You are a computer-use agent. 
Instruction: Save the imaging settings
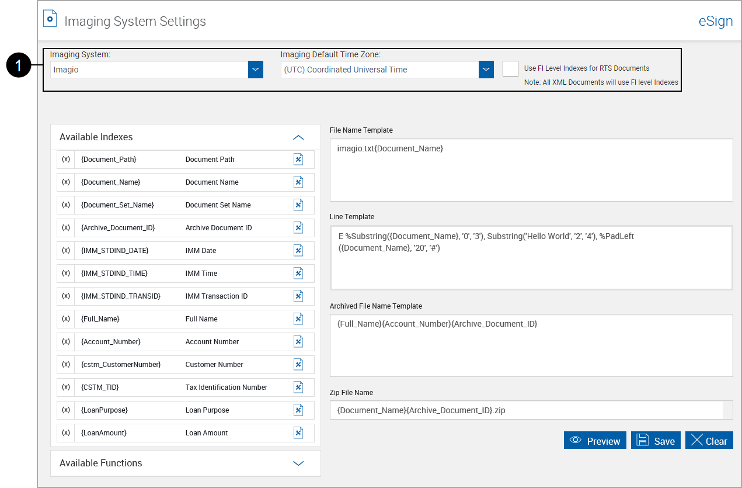[656, 441]
